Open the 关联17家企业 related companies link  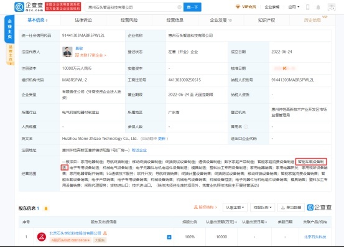[x=91, y=55]
